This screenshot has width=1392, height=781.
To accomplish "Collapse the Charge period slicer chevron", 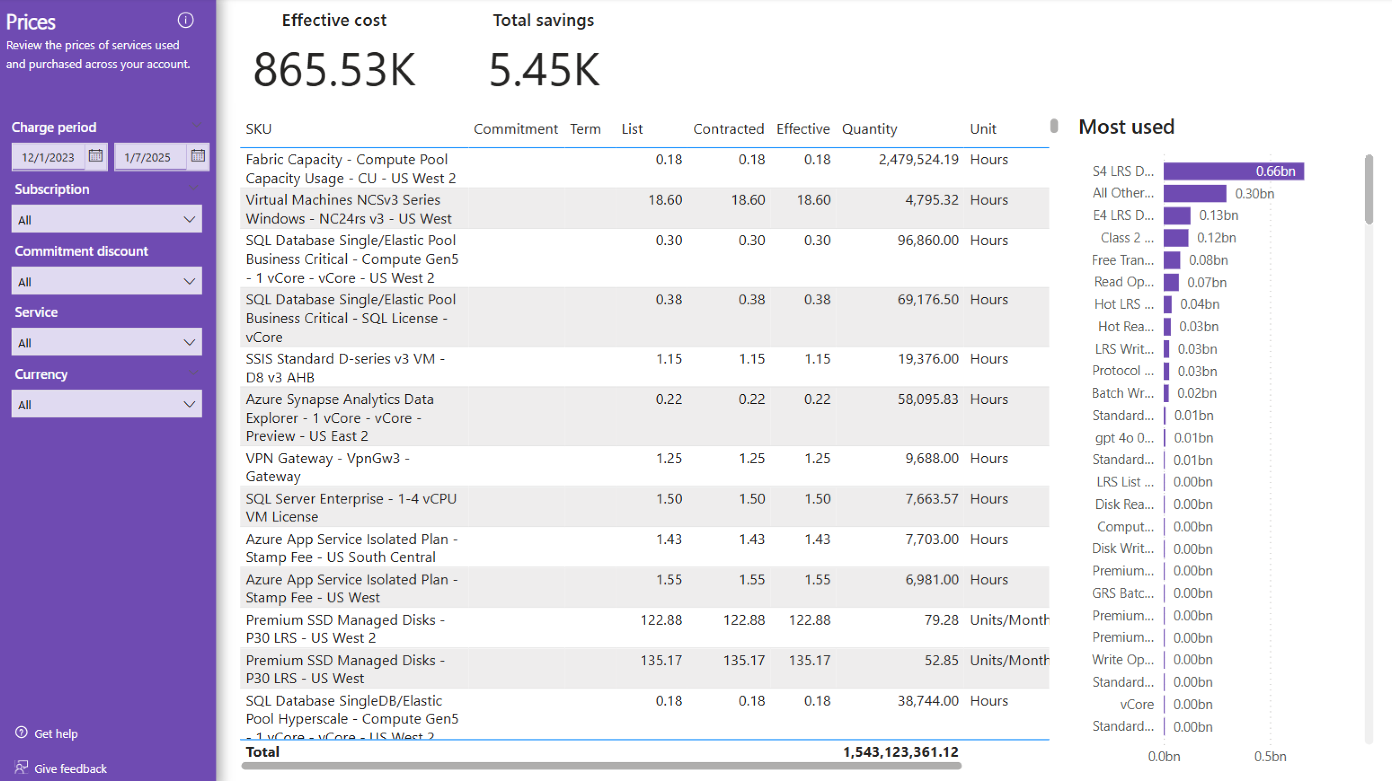I will [x=197, y=126].
